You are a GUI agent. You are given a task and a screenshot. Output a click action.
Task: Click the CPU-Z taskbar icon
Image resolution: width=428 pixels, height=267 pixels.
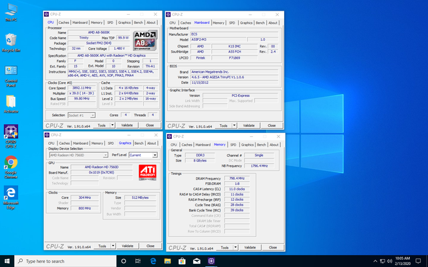coord(211,261)
